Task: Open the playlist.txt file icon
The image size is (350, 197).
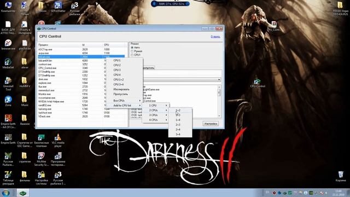Action: click(x=25, y=45)
